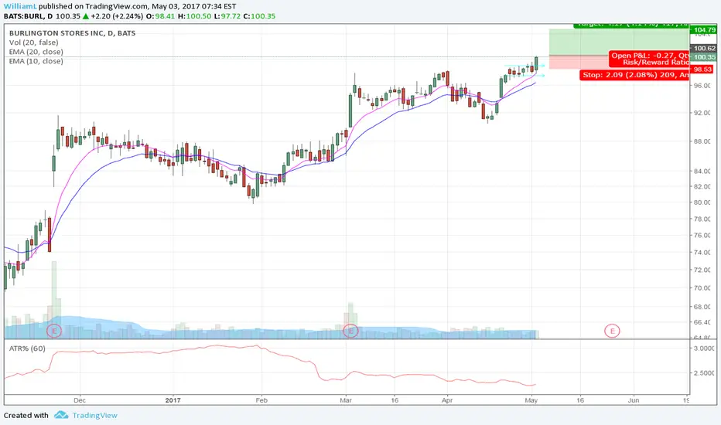Click the Jun label on the time axis
The width and height of the screenshot is (721, 425).
tap(634, 400)
